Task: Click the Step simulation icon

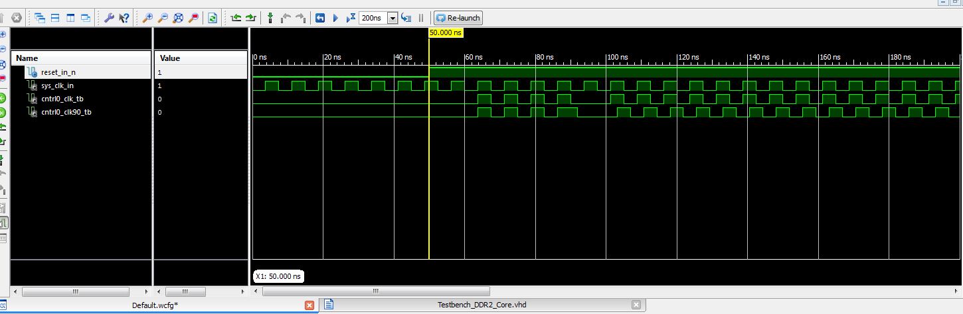Action: tap(406, 18)
